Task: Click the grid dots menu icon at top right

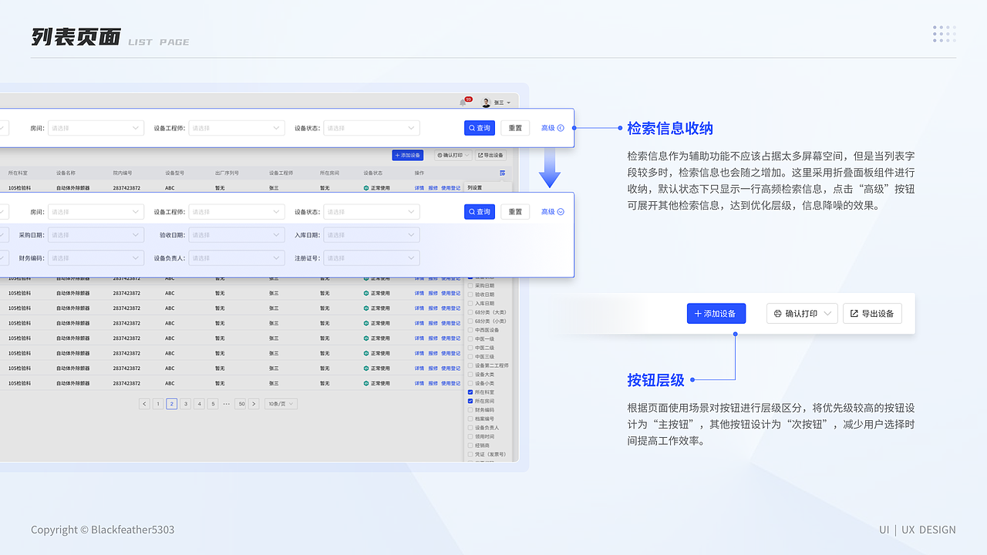Action: coord(944,34)
